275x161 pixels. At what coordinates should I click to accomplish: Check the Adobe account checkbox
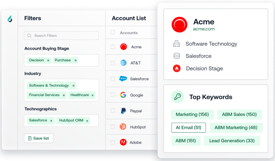pos(113,143)
